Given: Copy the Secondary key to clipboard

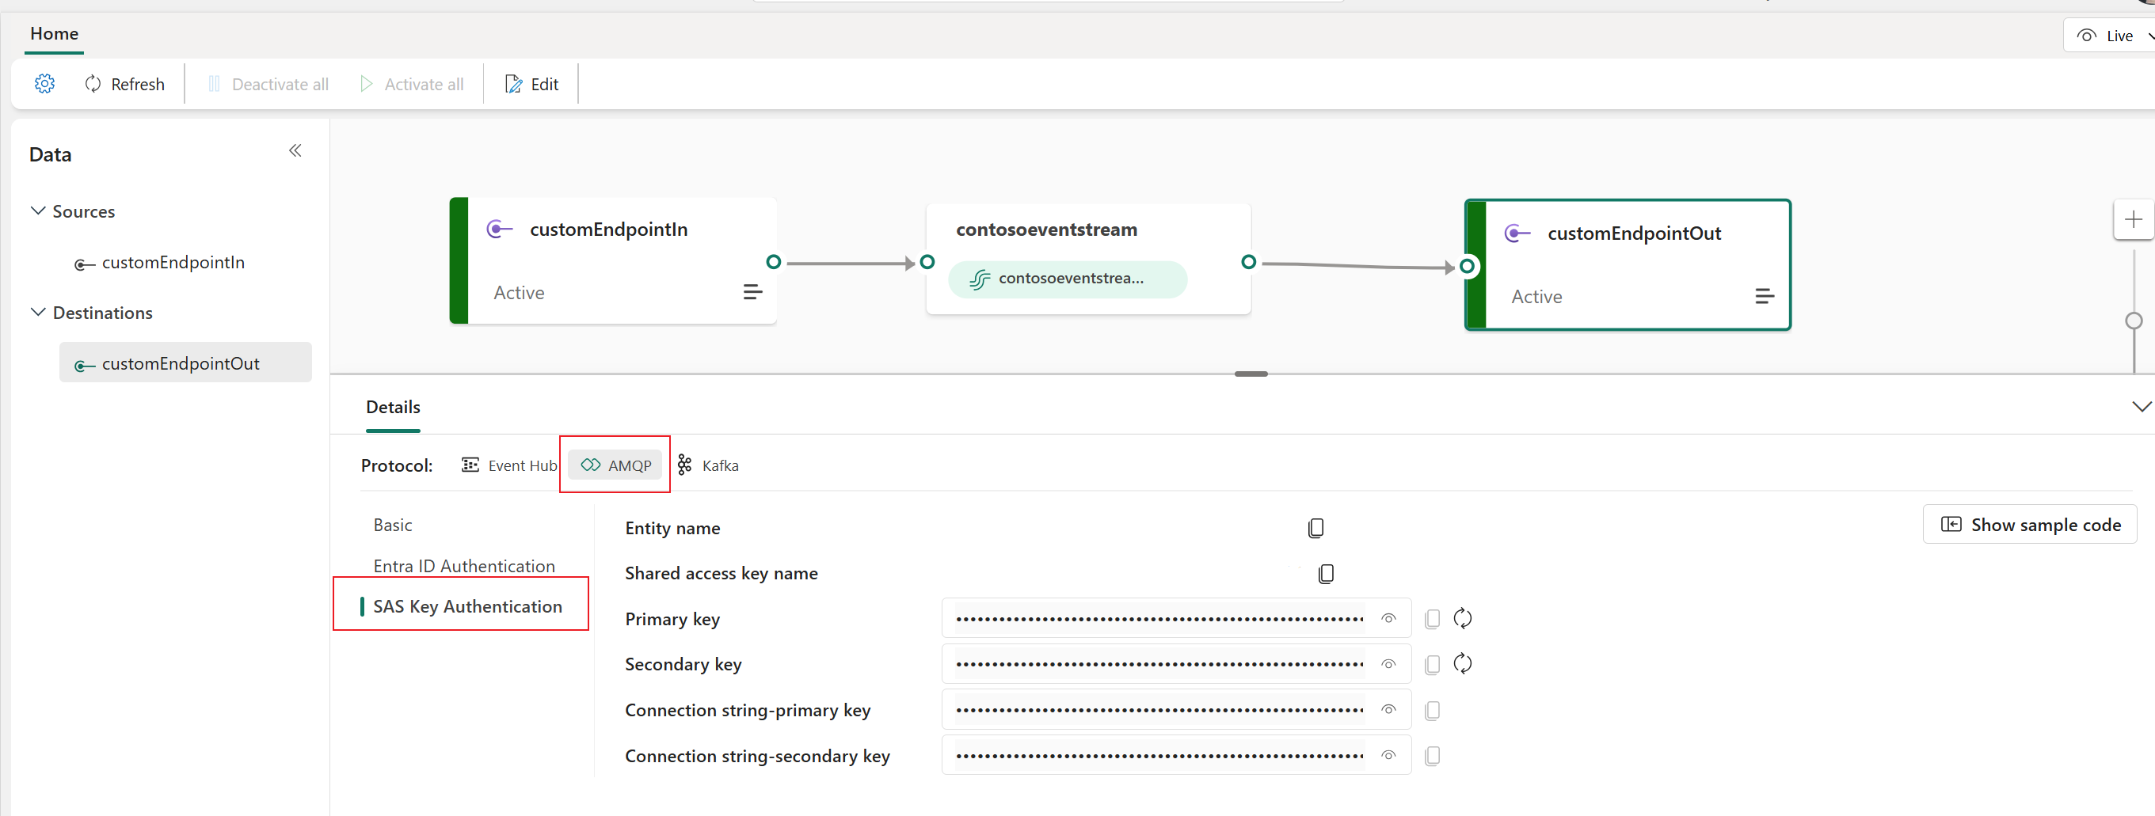Looking at the screenshot, I should (x=1432, y=663).
